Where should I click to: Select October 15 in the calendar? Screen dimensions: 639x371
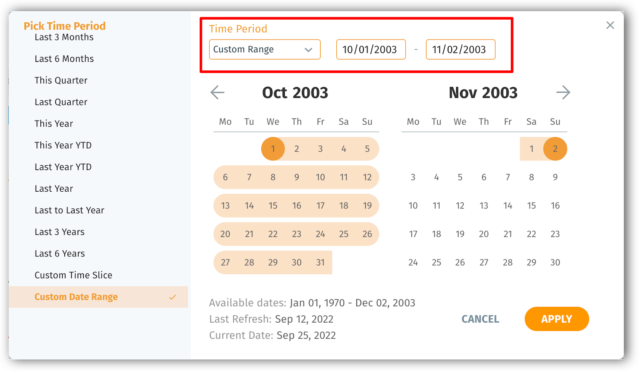click(273, 205)
